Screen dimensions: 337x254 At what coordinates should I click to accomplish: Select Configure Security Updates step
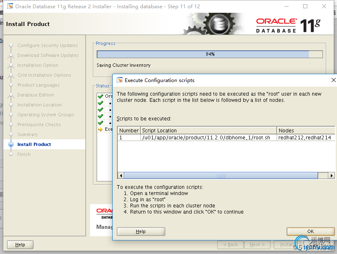[x=47, y=45]
